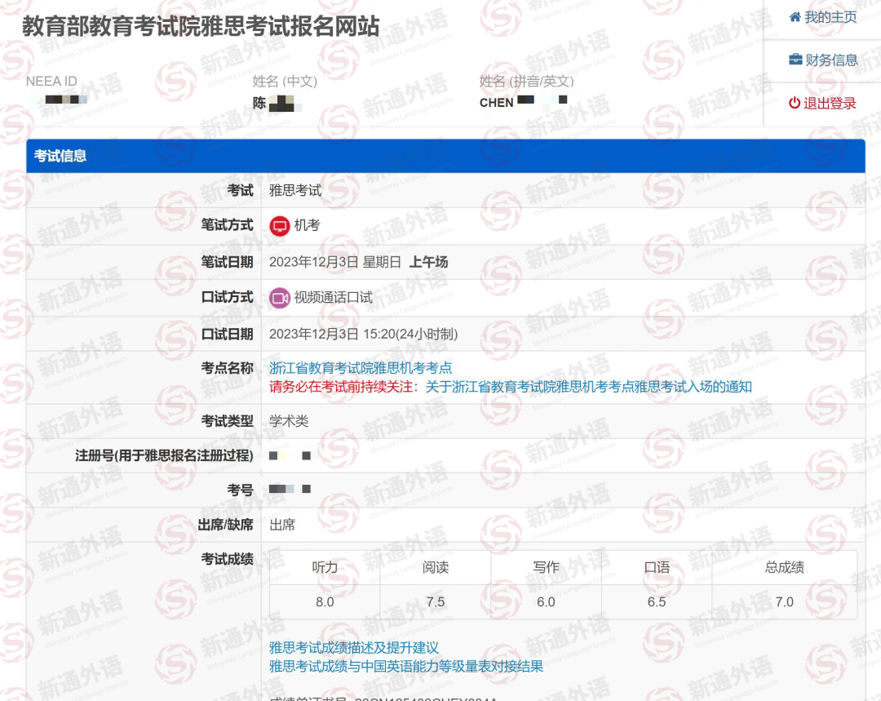Click the NEEA ID label
The width and height of the screenshot is (881, 701).
click(51, 82)
